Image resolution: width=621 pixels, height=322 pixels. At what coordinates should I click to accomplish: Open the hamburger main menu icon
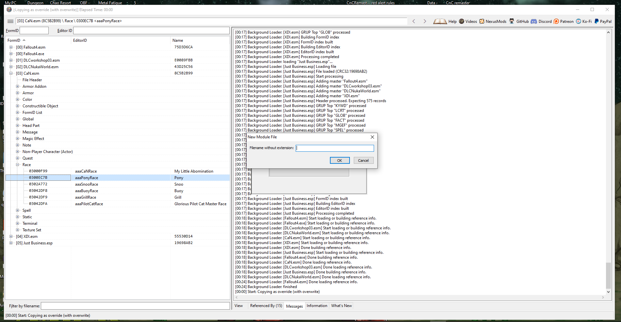click(x=10, y=21)
